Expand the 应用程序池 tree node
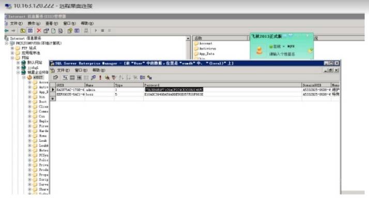The width and height of the screenshot is (369, 198). point(12,53)
